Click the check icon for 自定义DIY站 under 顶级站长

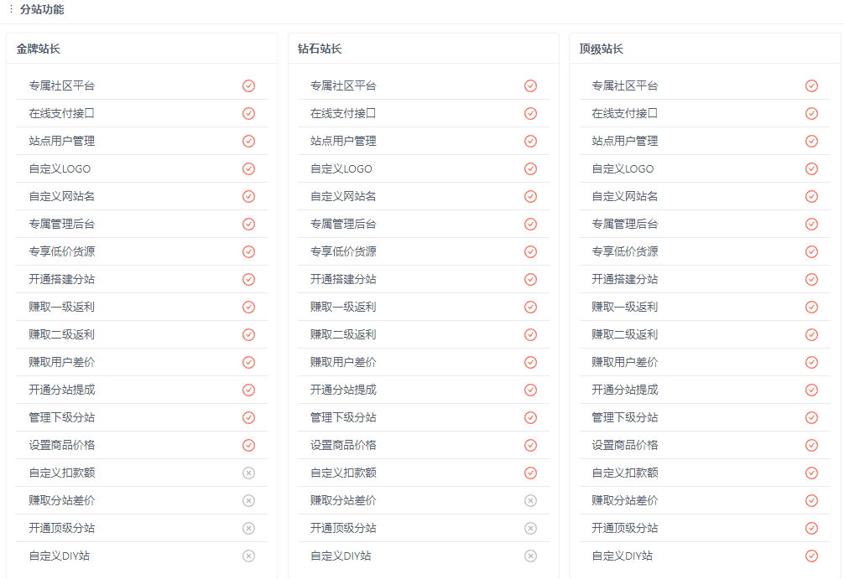tap(812, 556)
